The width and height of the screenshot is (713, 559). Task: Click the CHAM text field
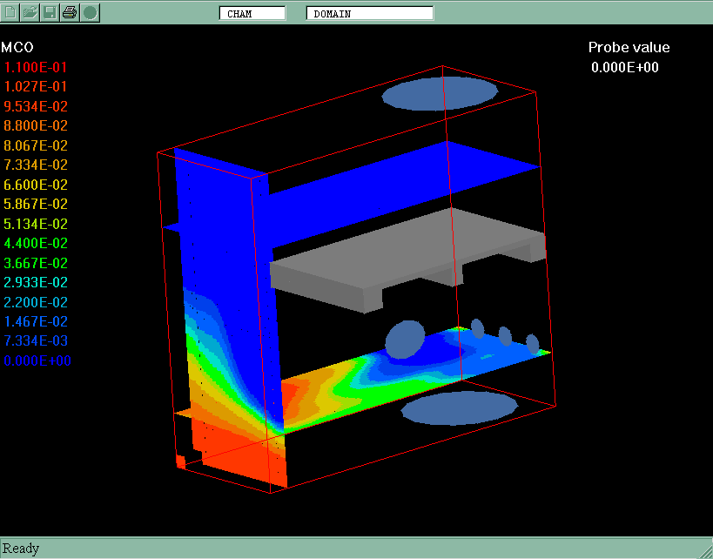pyautogui.click(x=252, y=14)
